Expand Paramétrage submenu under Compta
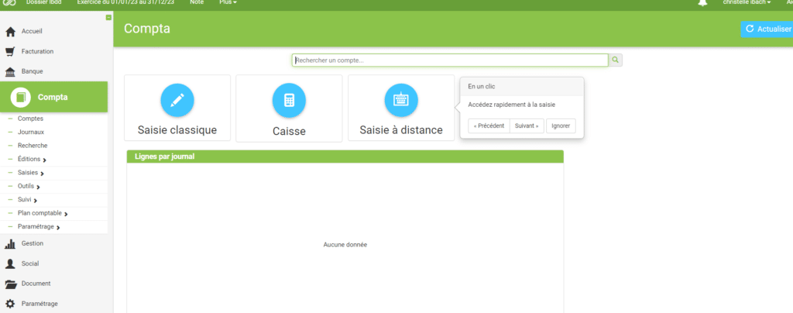Image resolution: width=793 pixels, height=313 pixels. (58, 228)
